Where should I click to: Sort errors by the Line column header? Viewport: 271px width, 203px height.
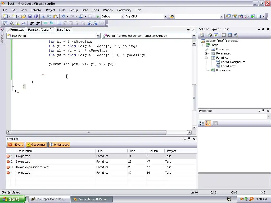(x=137, y=151)
